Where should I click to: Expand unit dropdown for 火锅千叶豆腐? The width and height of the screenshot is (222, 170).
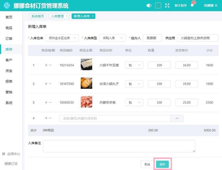click(x=134, y=65)
